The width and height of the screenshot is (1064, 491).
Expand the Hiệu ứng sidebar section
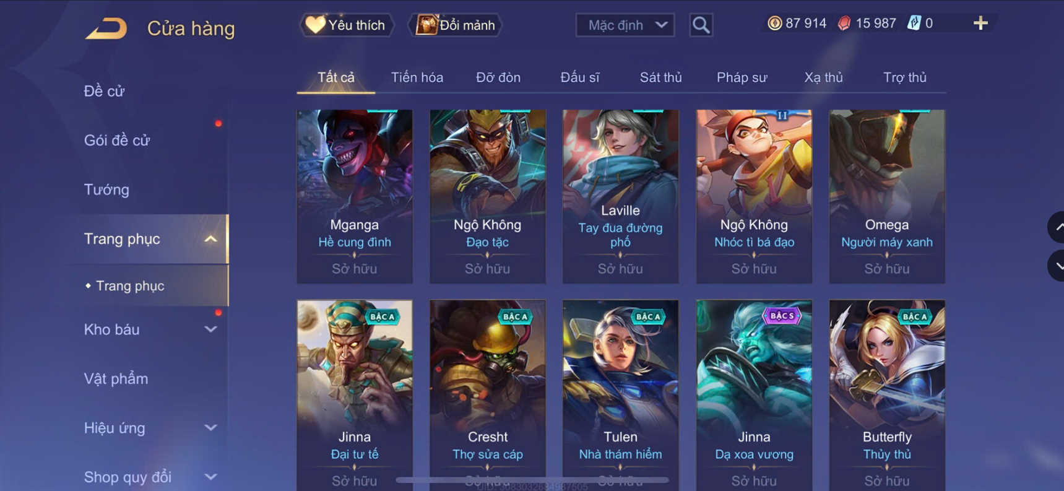[210, 428]
